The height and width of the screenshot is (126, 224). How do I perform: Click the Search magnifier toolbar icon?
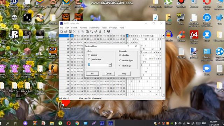91,31
